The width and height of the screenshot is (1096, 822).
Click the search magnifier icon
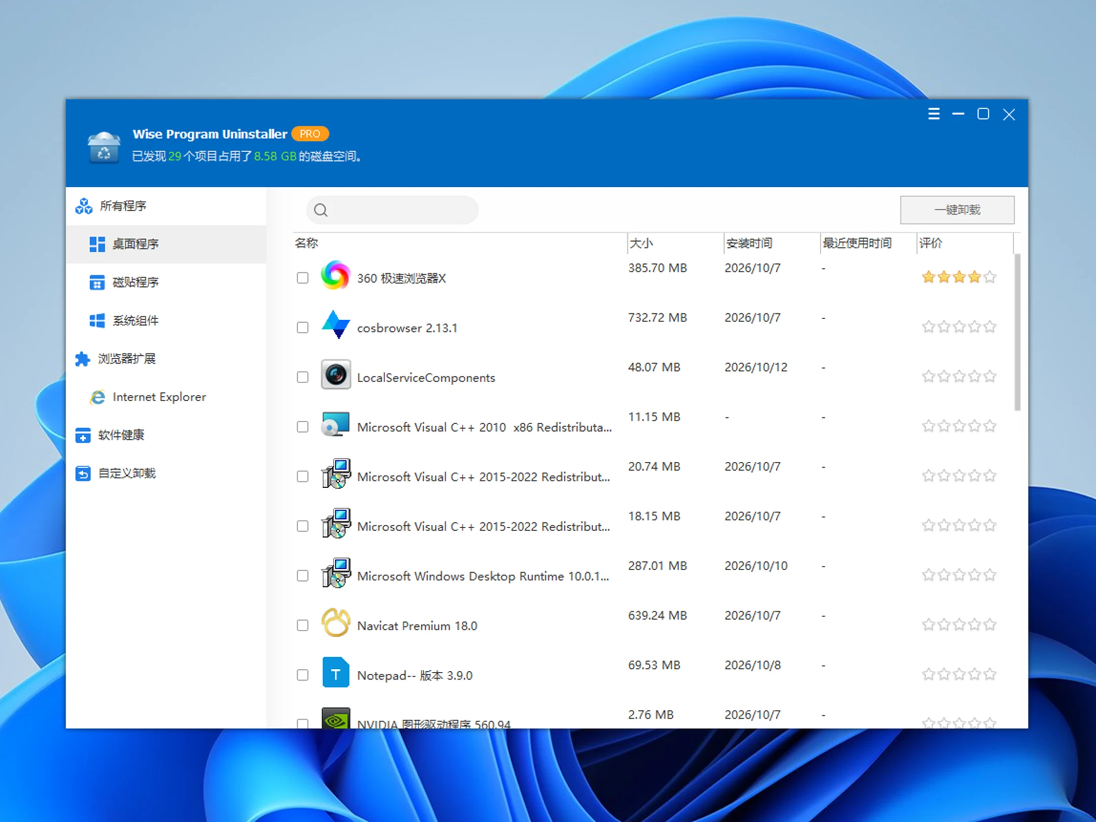(x=321, y=210)
